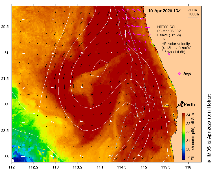Click the 'NRT00 GSL' legend text

coord(167,27)
